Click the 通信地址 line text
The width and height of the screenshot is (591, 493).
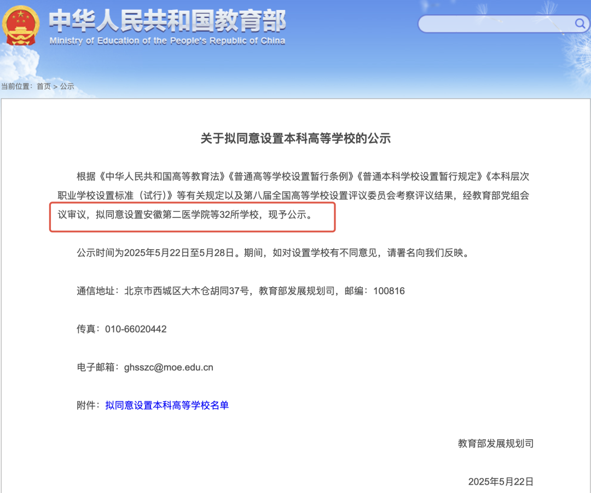coord(240,291)
